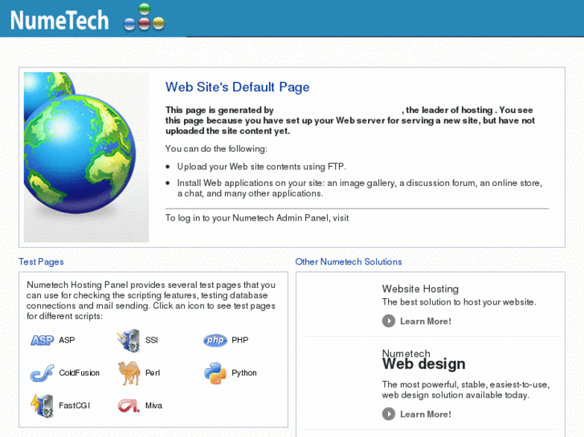Click the PHP text label
The height and width of the screenshot is (437, 584).
(240, 340)
